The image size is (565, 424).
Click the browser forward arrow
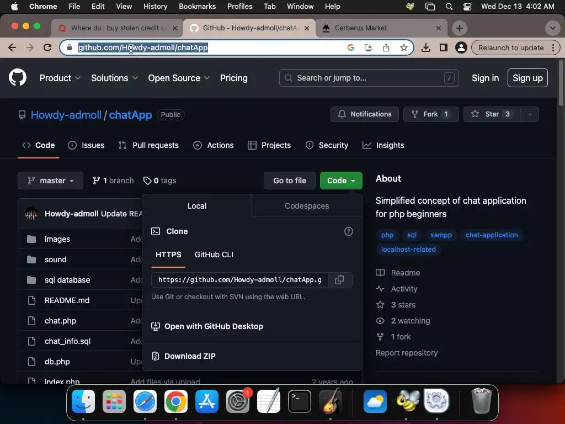tap(30, 47)
